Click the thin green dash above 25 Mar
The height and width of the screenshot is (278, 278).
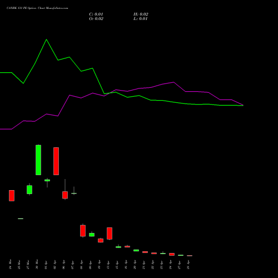click(21, 219)
